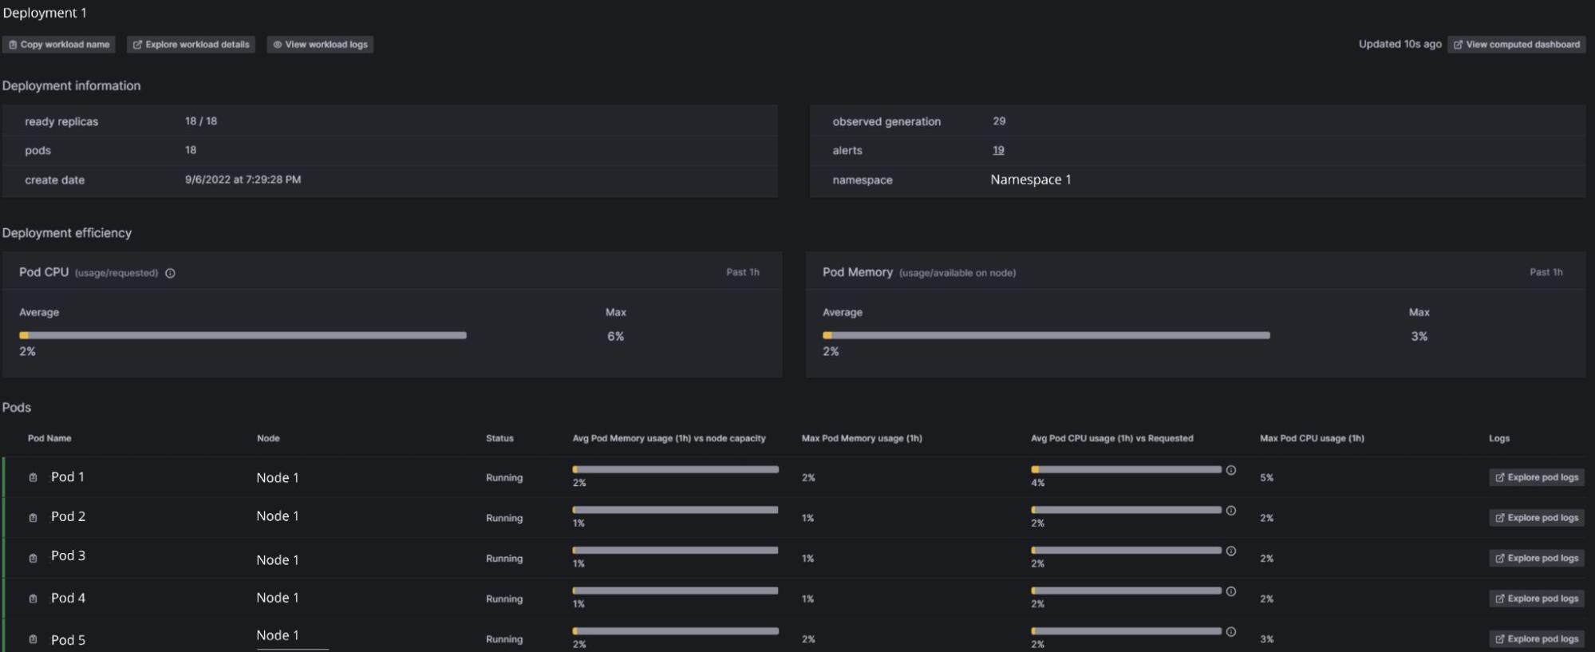1595x652 pixels.
Task: Click Namespace 1 value
Action: [x=1031, y=180]
